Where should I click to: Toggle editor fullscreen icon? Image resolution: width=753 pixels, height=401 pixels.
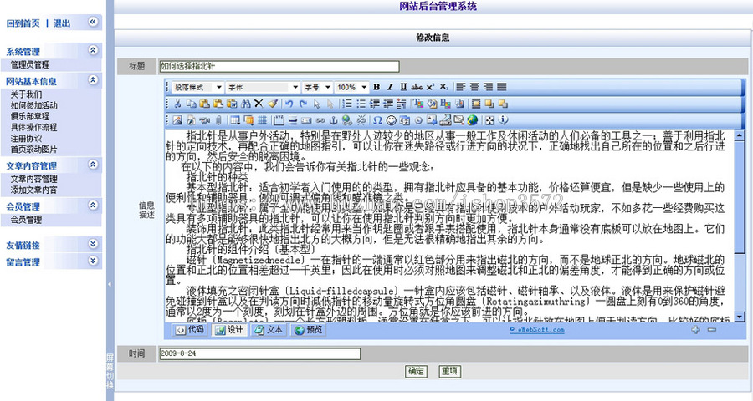tap(489, 120)
